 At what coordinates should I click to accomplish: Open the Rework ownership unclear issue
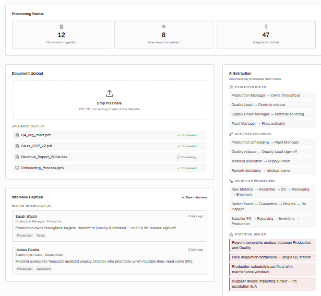(272, 245)
